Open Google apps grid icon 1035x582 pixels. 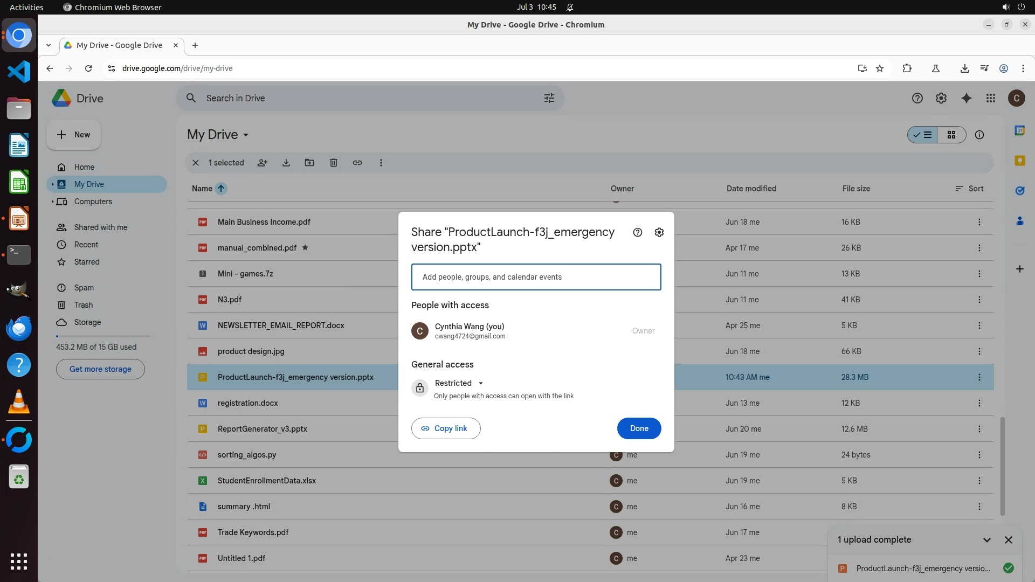[x=991, y=98]
